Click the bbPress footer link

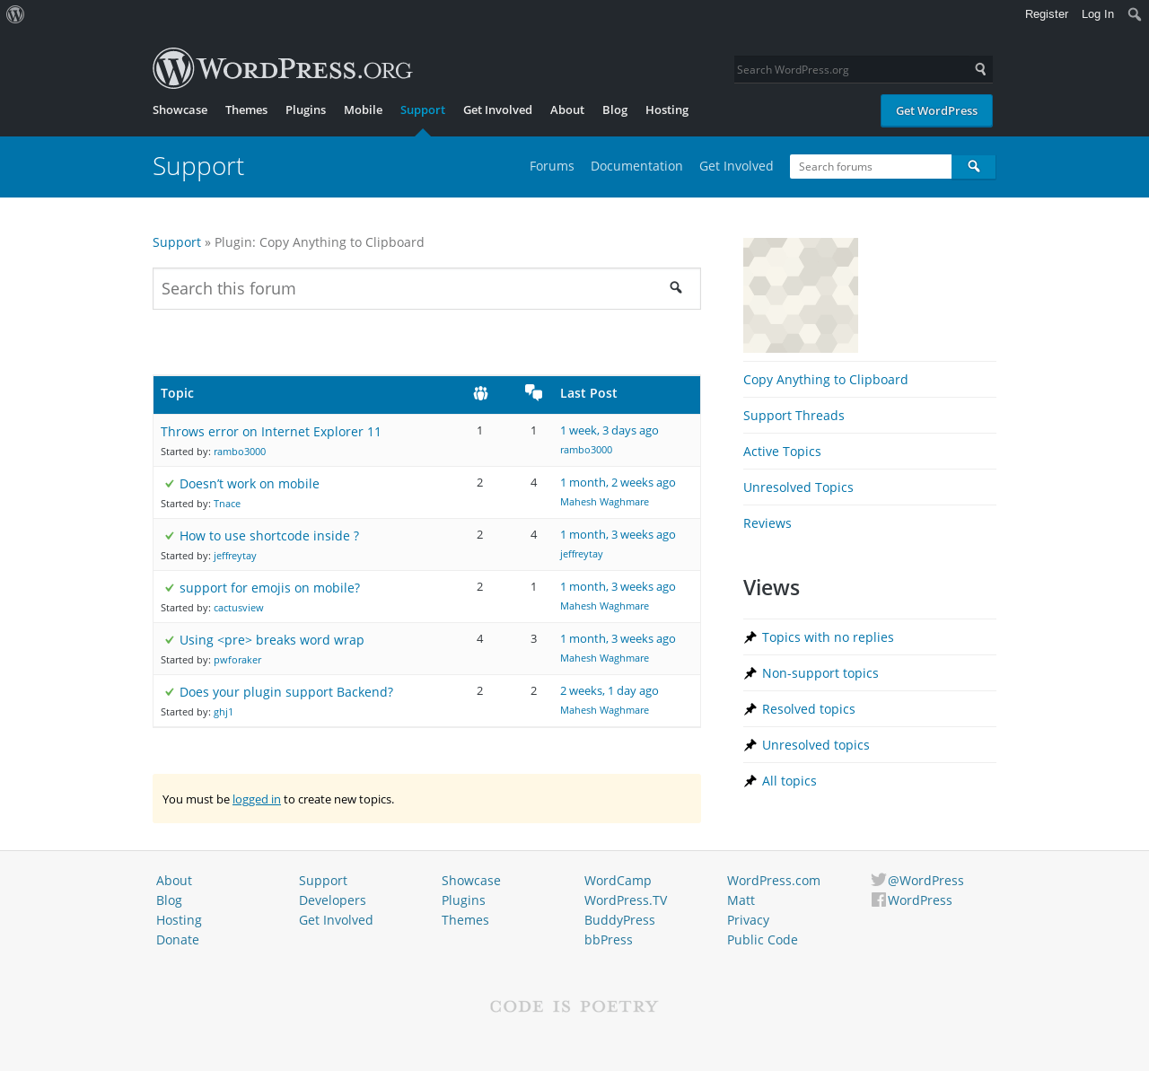click(x=609, y=940)
